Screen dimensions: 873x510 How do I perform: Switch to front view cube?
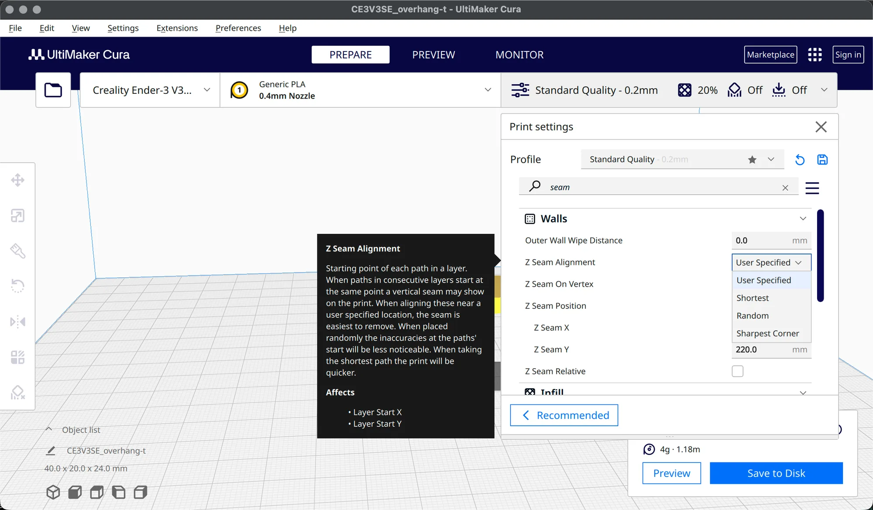pos(75,492)
